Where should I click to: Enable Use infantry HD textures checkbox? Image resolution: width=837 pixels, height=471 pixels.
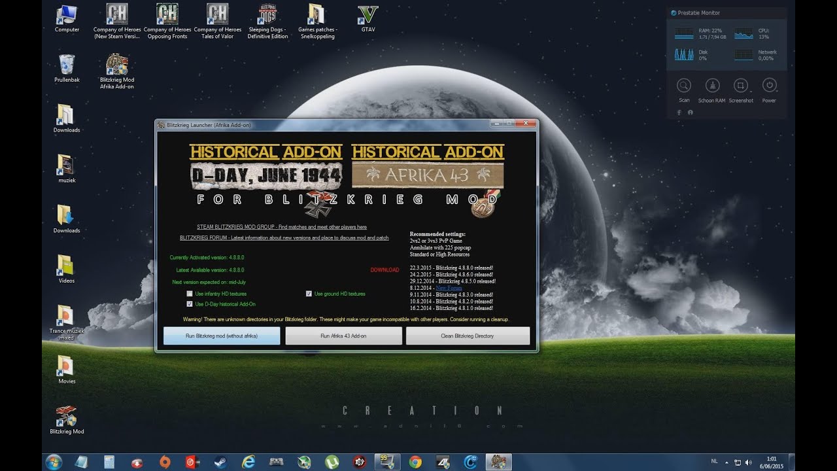[190, 294]
